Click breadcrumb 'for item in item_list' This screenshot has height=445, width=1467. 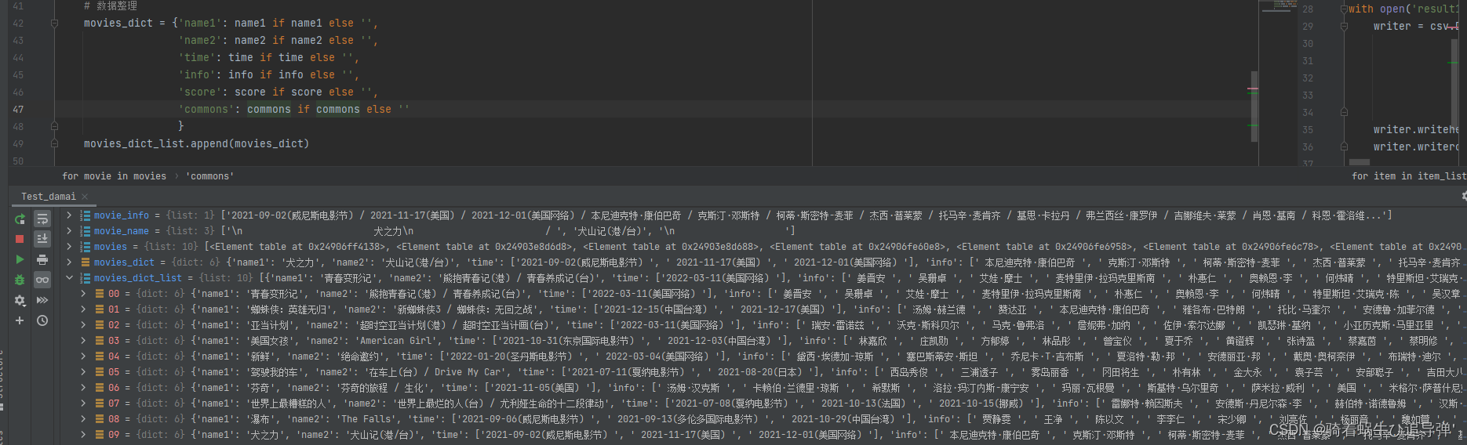1408,176
